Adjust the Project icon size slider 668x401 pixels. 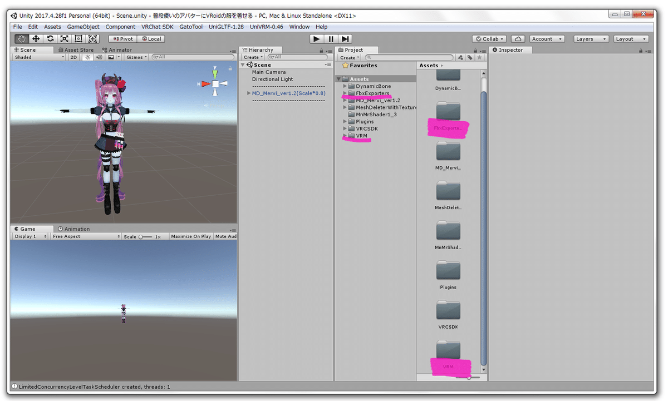click(468, 378)
